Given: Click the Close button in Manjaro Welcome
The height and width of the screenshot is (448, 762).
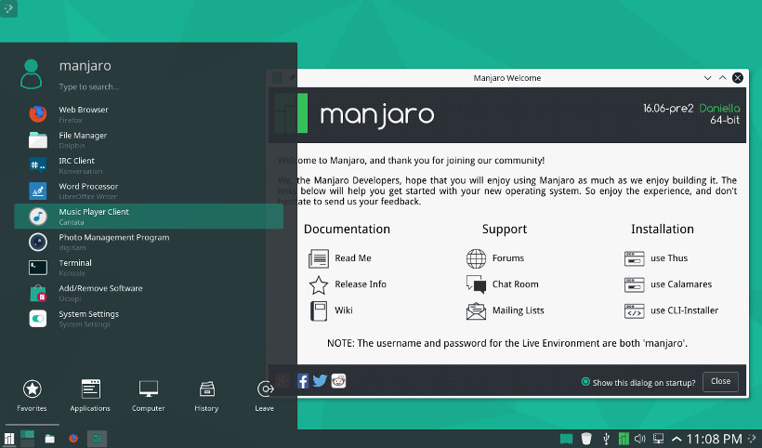Looking at the screenshot, I should 721,381.
